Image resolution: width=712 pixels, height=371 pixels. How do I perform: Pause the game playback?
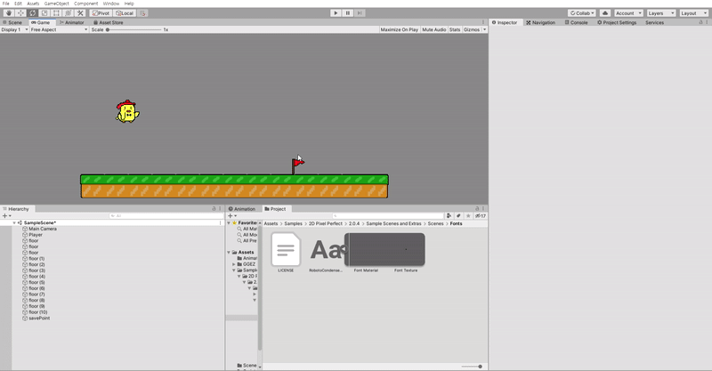[348, 13]
